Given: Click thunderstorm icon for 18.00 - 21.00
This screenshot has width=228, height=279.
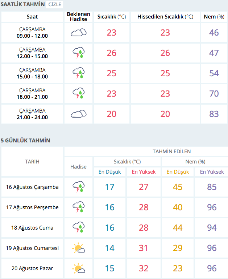Looking at the screenshot, I should (78, 94).
